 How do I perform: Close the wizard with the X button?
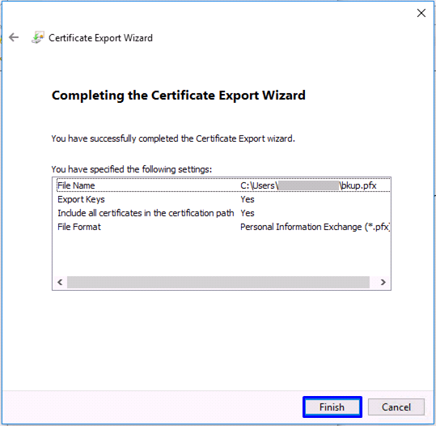click(x=421, y=13)
